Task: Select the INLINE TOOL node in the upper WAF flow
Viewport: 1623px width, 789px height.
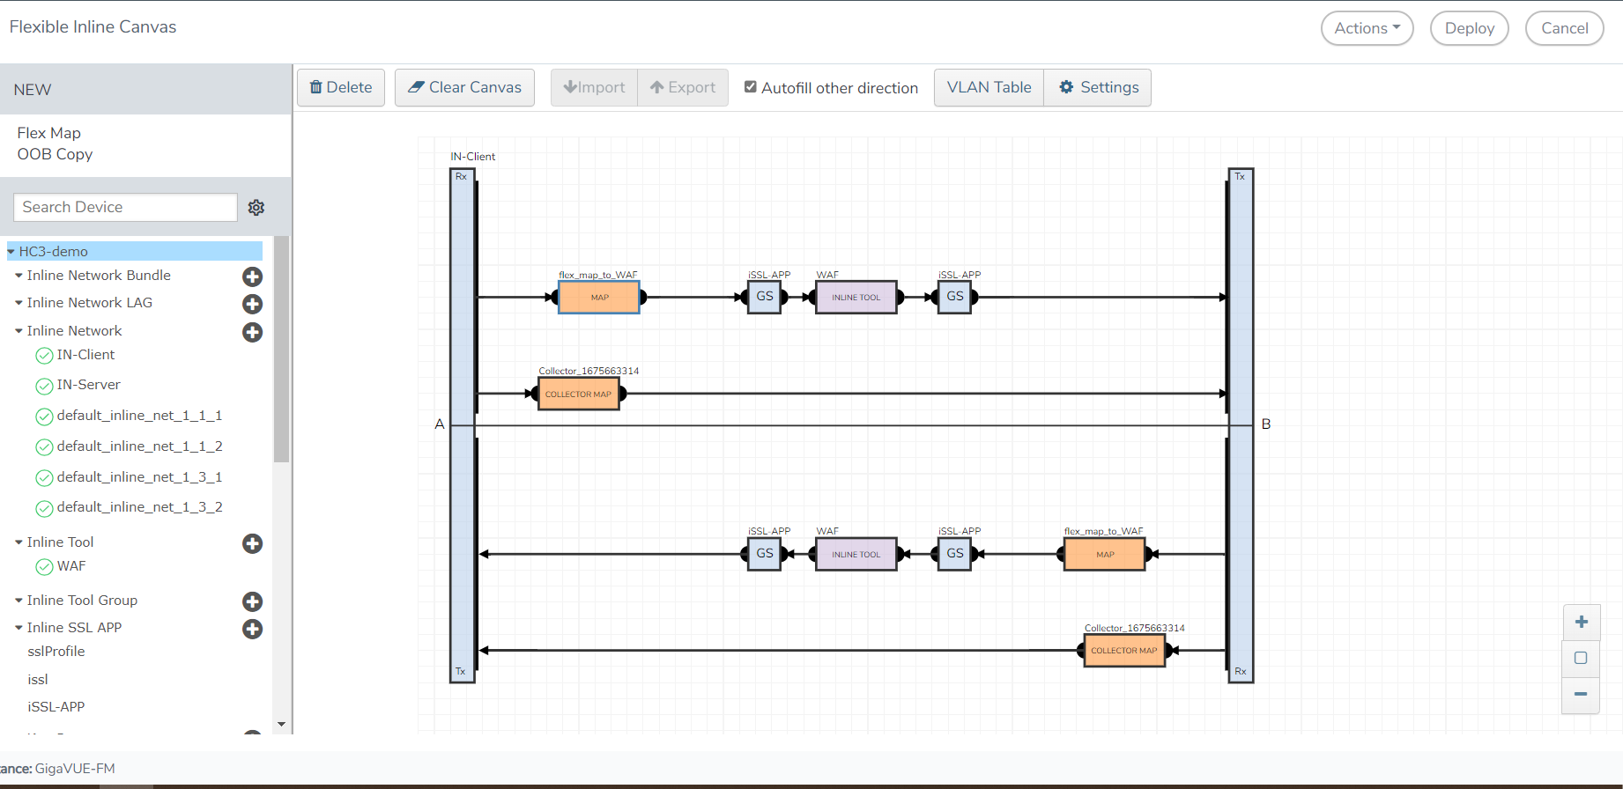Action: [x=856, y=298]
